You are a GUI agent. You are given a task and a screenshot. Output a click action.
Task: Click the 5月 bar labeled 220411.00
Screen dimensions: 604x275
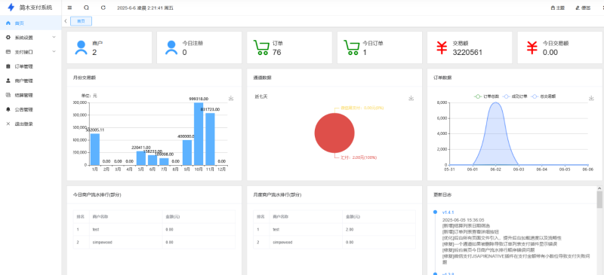pyautogui.click(x=141, y=158)
